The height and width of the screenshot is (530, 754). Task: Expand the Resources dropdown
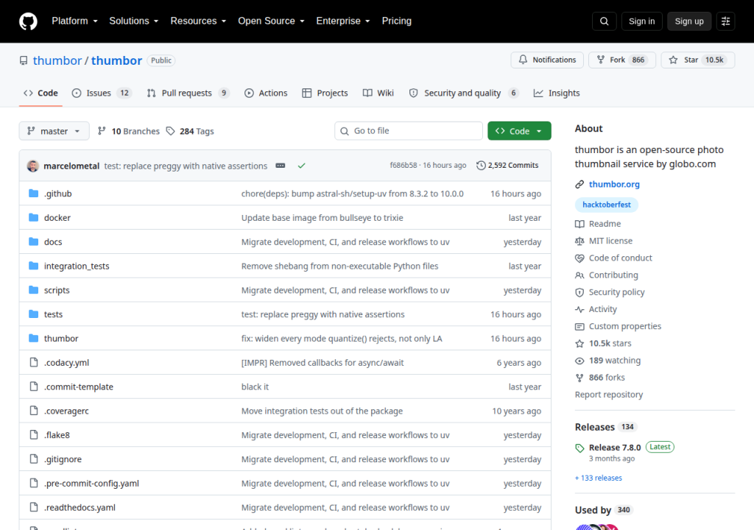pos(198,21)
